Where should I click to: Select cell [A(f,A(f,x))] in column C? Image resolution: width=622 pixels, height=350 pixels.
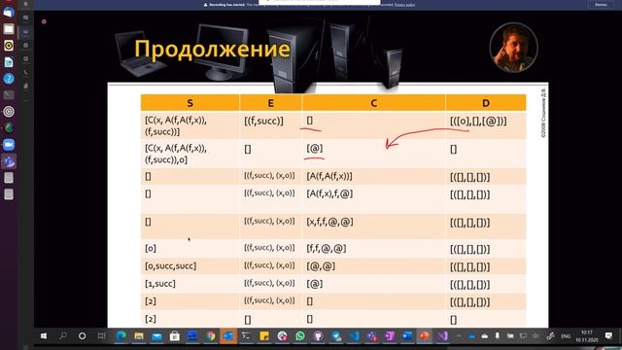coord(329,176)
